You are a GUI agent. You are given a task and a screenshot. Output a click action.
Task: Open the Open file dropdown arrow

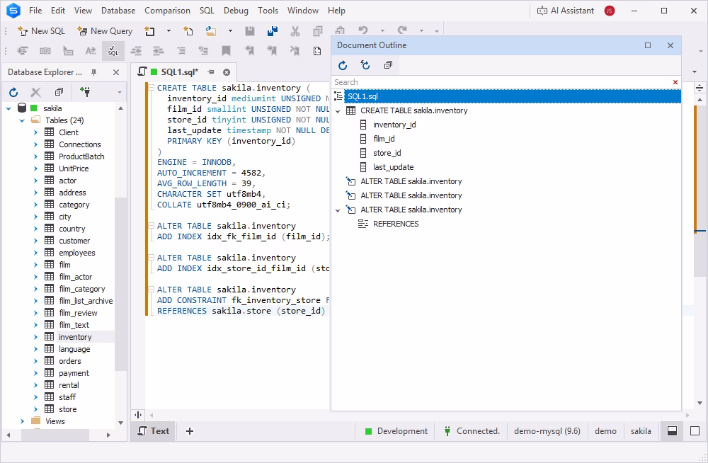[230, 31]
